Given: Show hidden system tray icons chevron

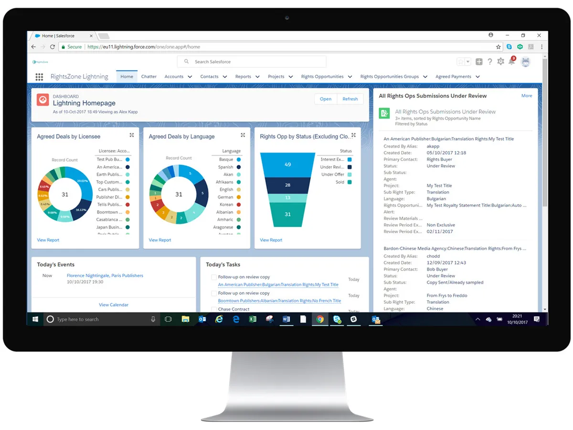Looking at the screenshot, I should tap(478, 319).
